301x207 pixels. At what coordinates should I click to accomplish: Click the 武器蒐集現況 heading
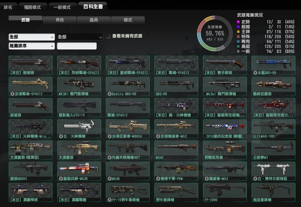click(250, 15)
